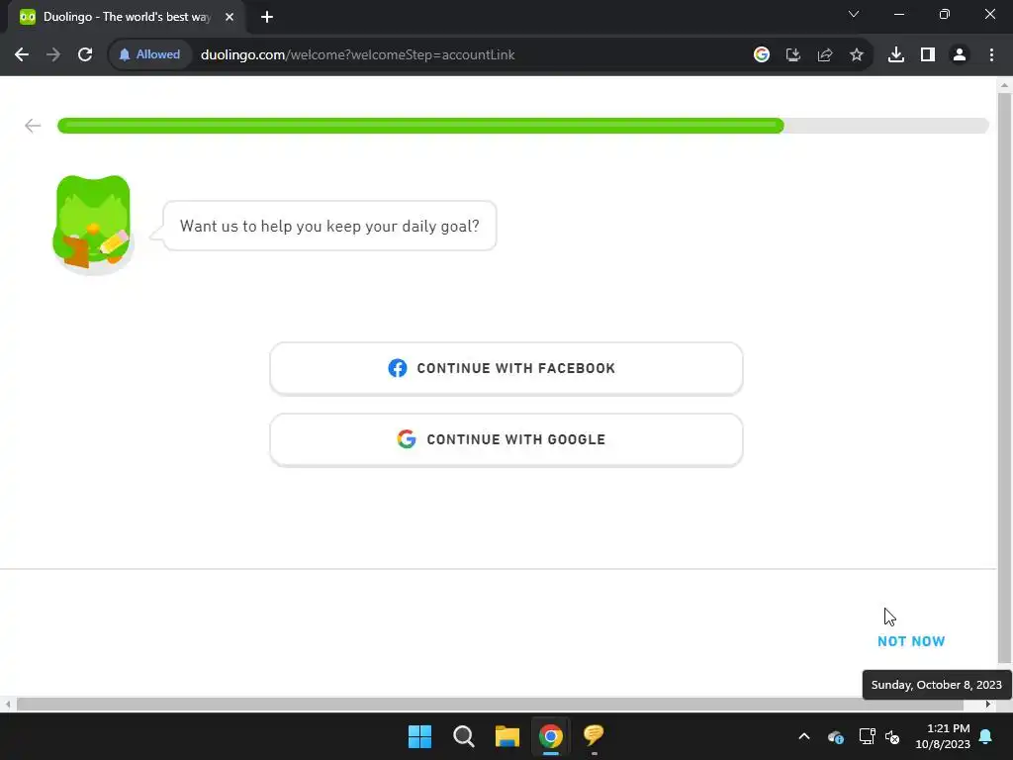Click the vertical scrollbar up arrow

point(1004,85)
